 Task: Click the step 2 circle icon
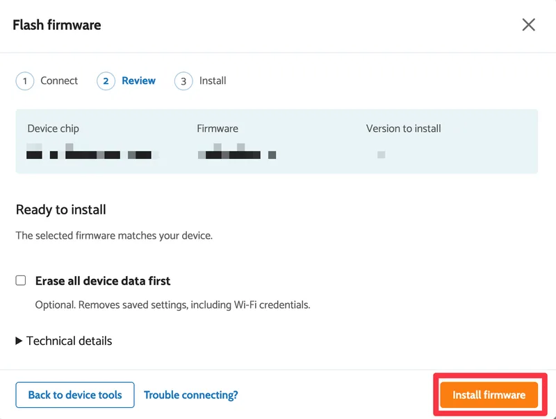(x=106, y=81)
